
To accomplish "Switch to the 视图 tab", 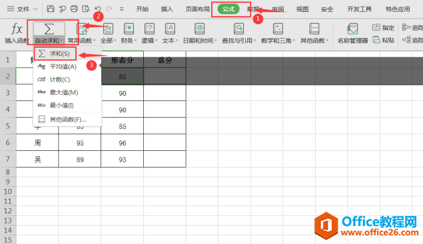I will 302,9.
